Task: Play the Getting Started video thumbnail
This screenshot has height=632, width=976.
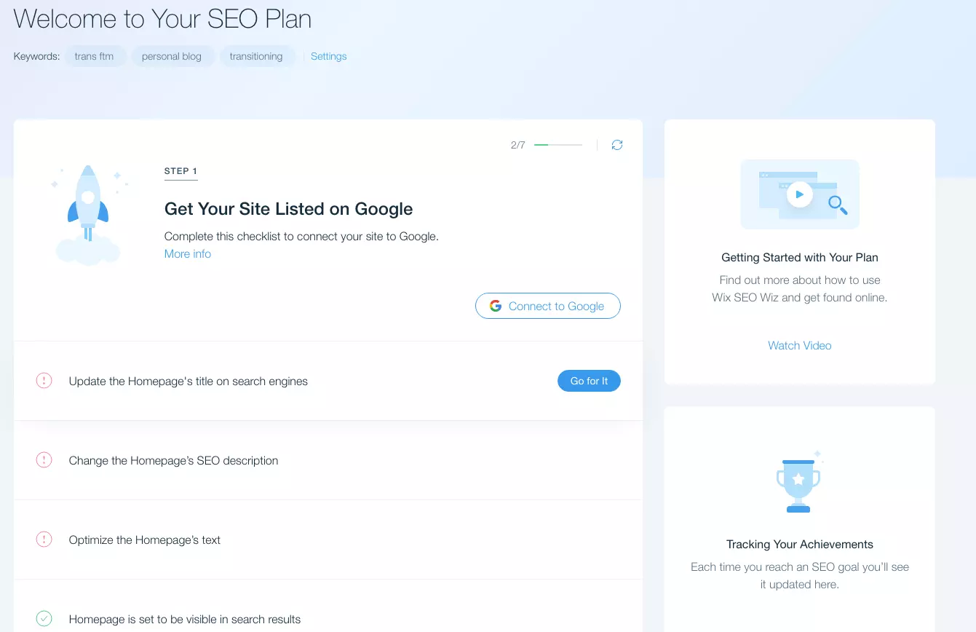Action: click(x=799, y=194)
